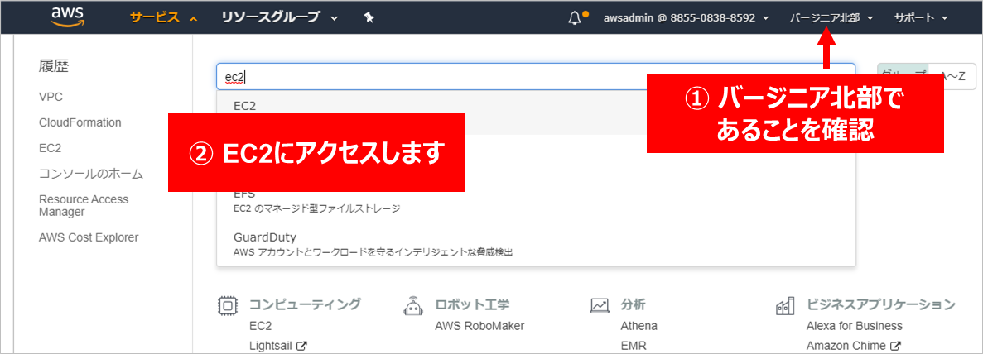Select GuardDuty from search results

(265, 237)
